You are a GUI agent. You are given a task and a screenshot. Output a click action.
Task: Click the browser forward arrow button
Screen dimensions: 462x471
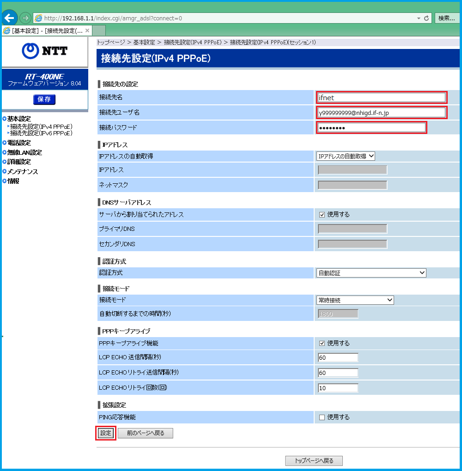(x=25, y=18)
